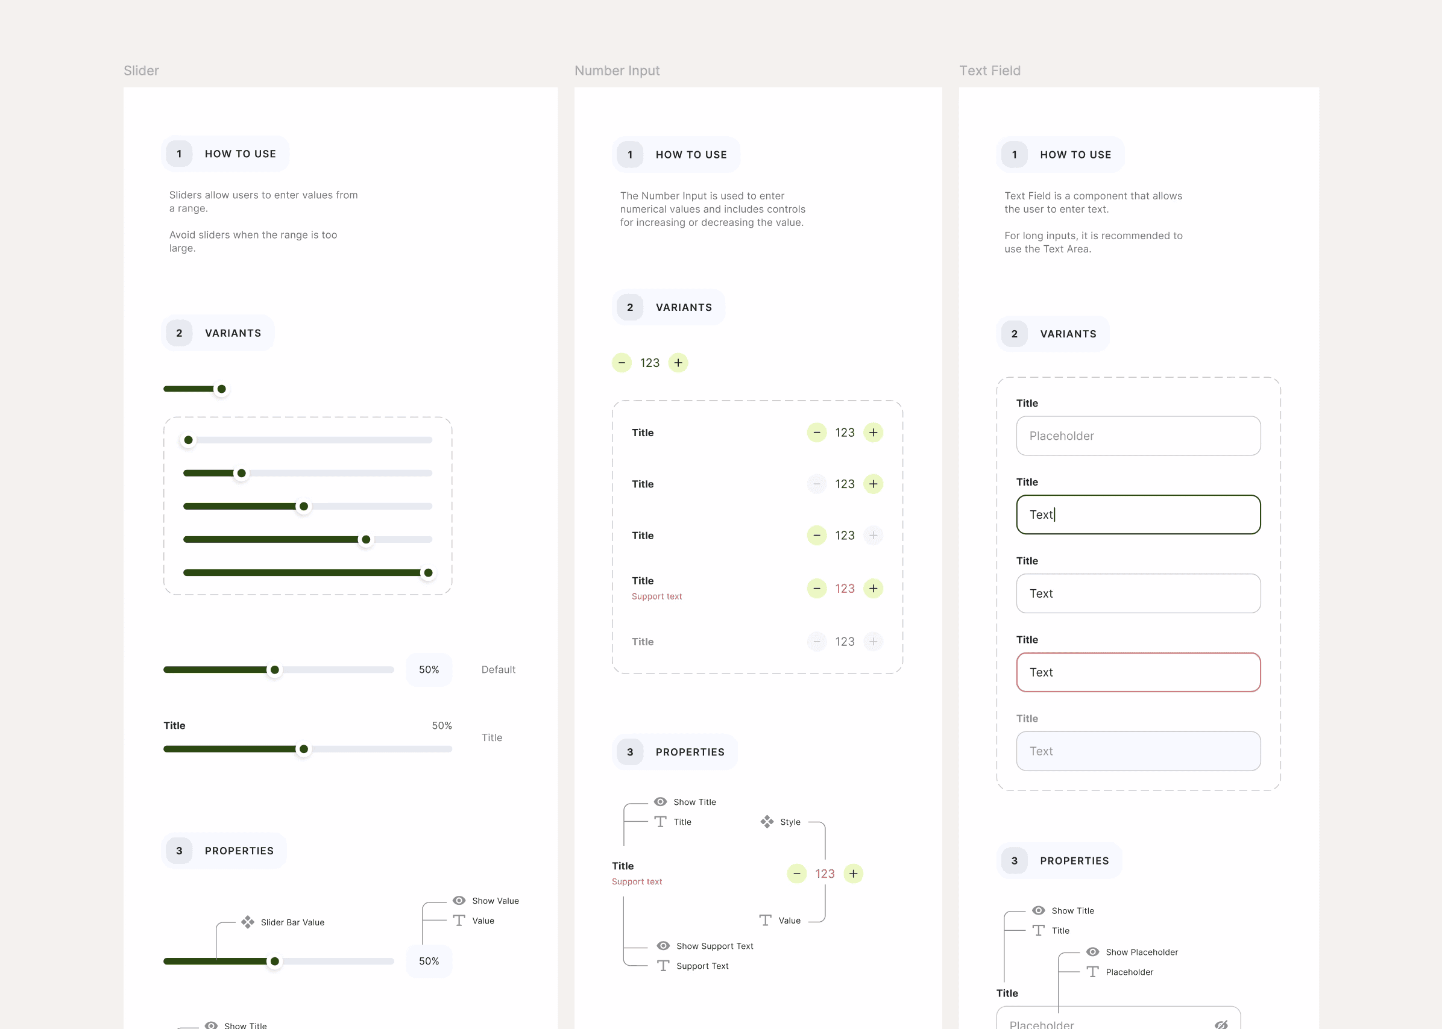Toggle the Show Value eye icon
The width and height of the screenshot is (1442, 1029).
coord(459,900)
